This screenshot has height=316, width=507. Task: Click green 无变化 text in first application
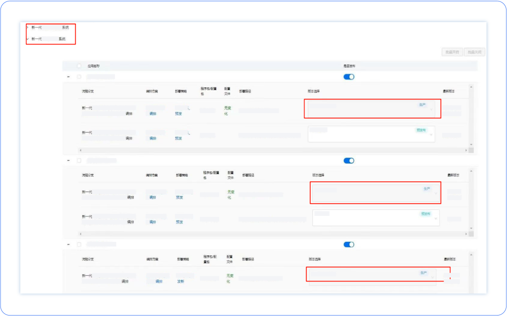228,111
